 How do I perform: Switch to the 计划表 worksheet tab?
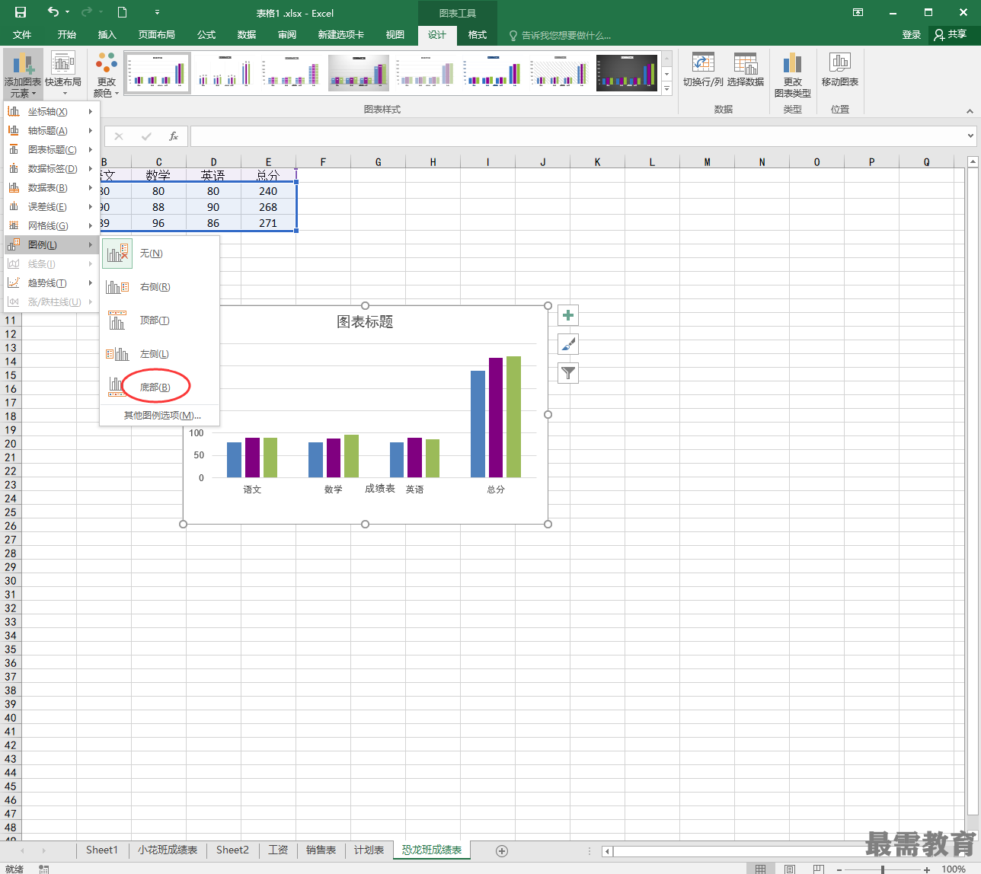click(369, 850)
